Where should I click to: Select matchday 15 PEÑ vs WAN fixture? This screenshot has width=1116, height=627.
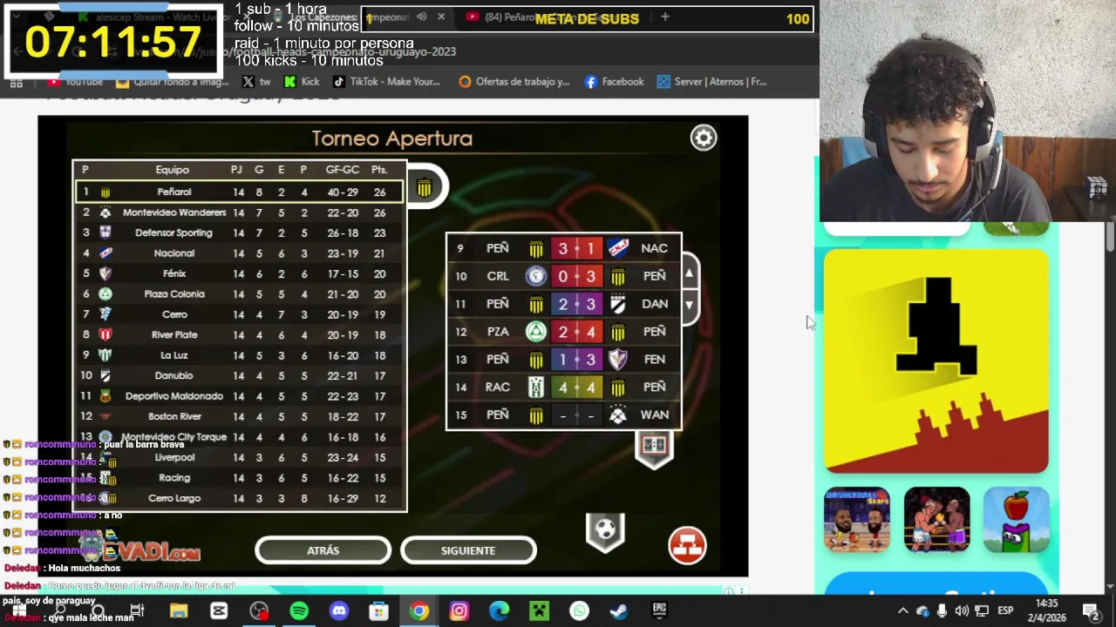(x=563, y=415)
